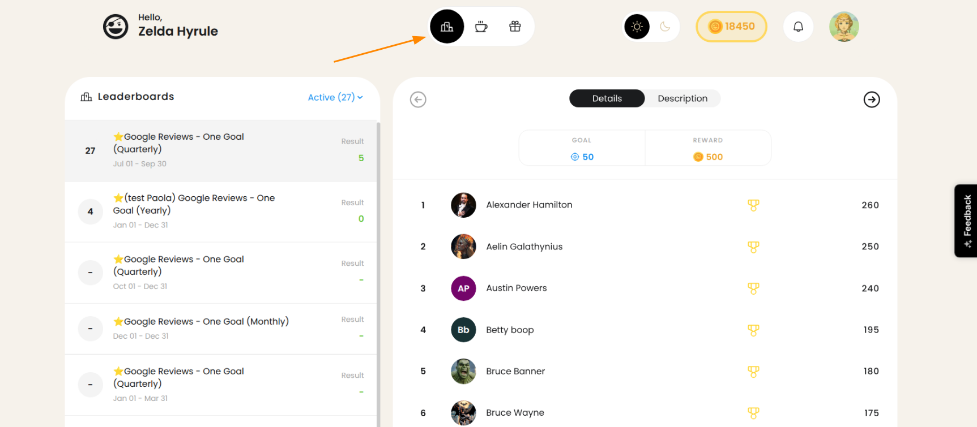Open the coffee cup icon in top nav
This screenshot has height=427, width=977.
coord(481,27)
